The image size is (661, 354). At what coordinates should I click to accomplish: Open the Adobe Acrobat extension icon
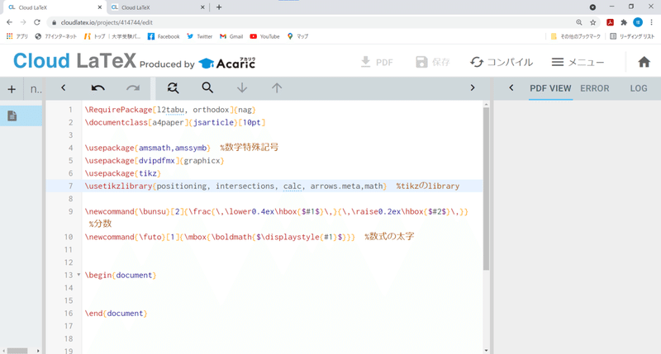[x=610, y=22]
